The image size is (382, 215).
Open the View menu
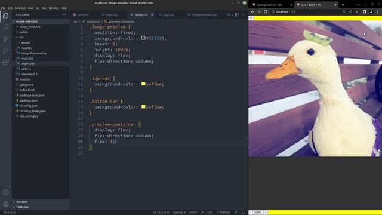click(30, 8)
